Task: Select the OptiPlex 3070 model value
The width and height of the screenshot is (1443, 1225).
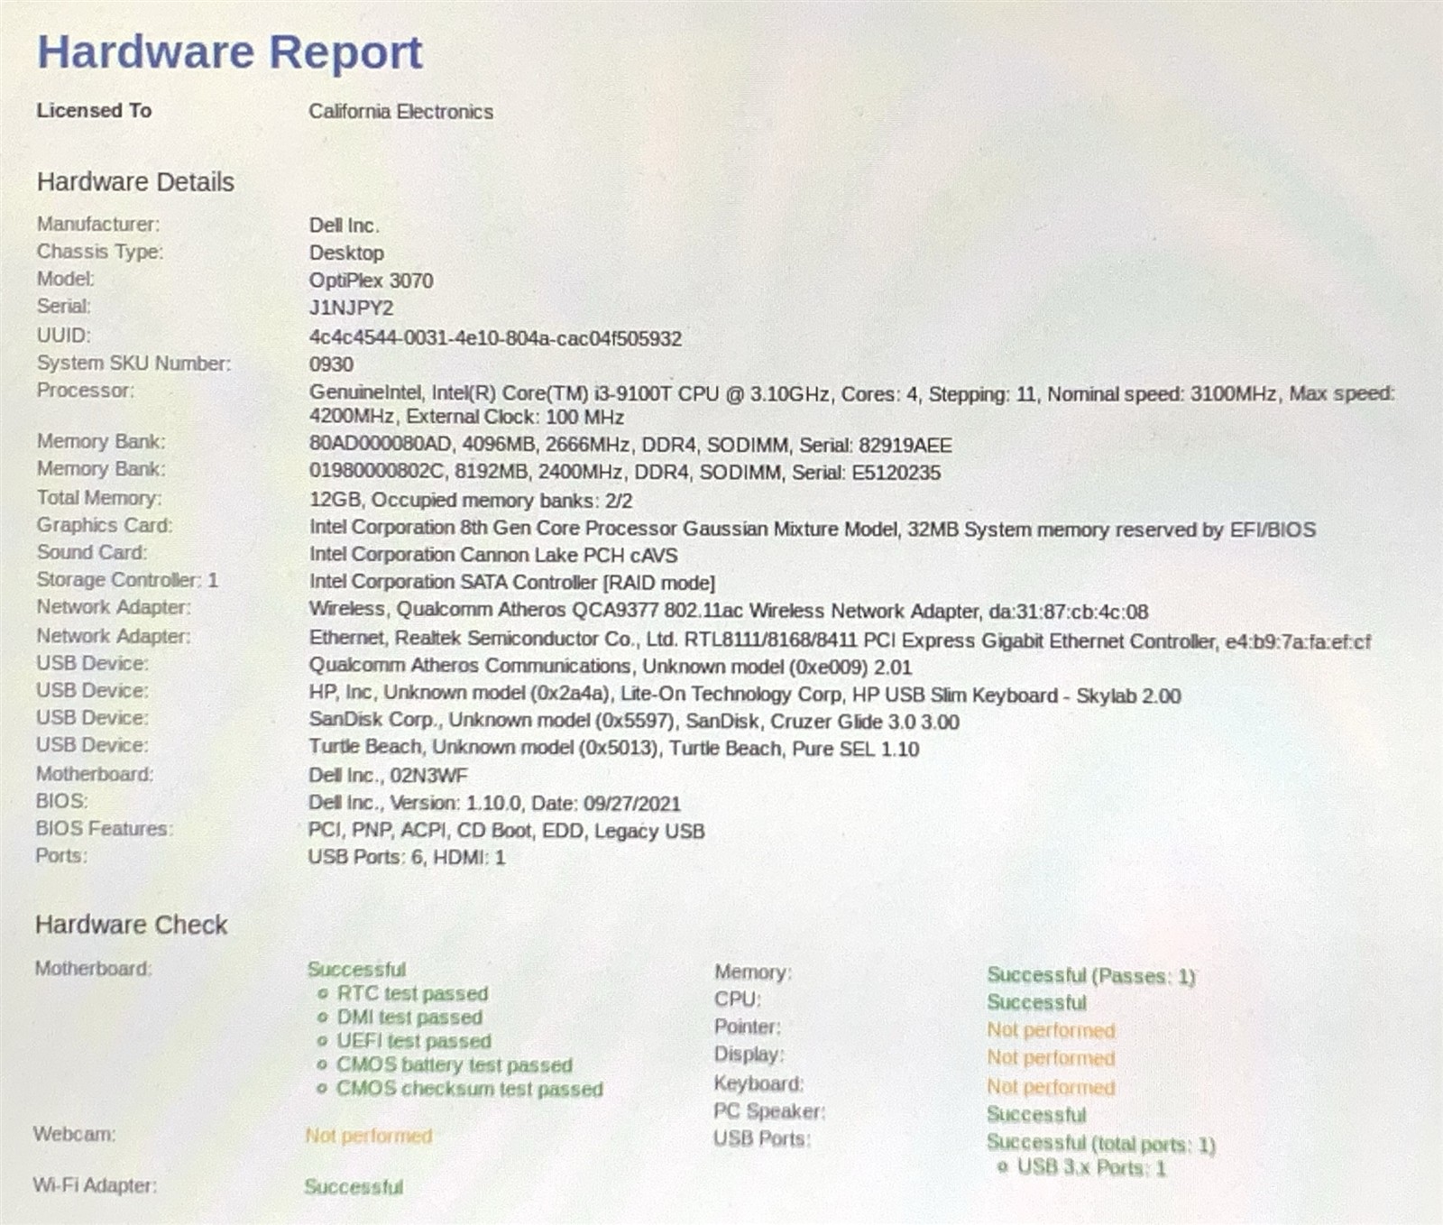Action: pyautogui.click(x=371, y=281)
